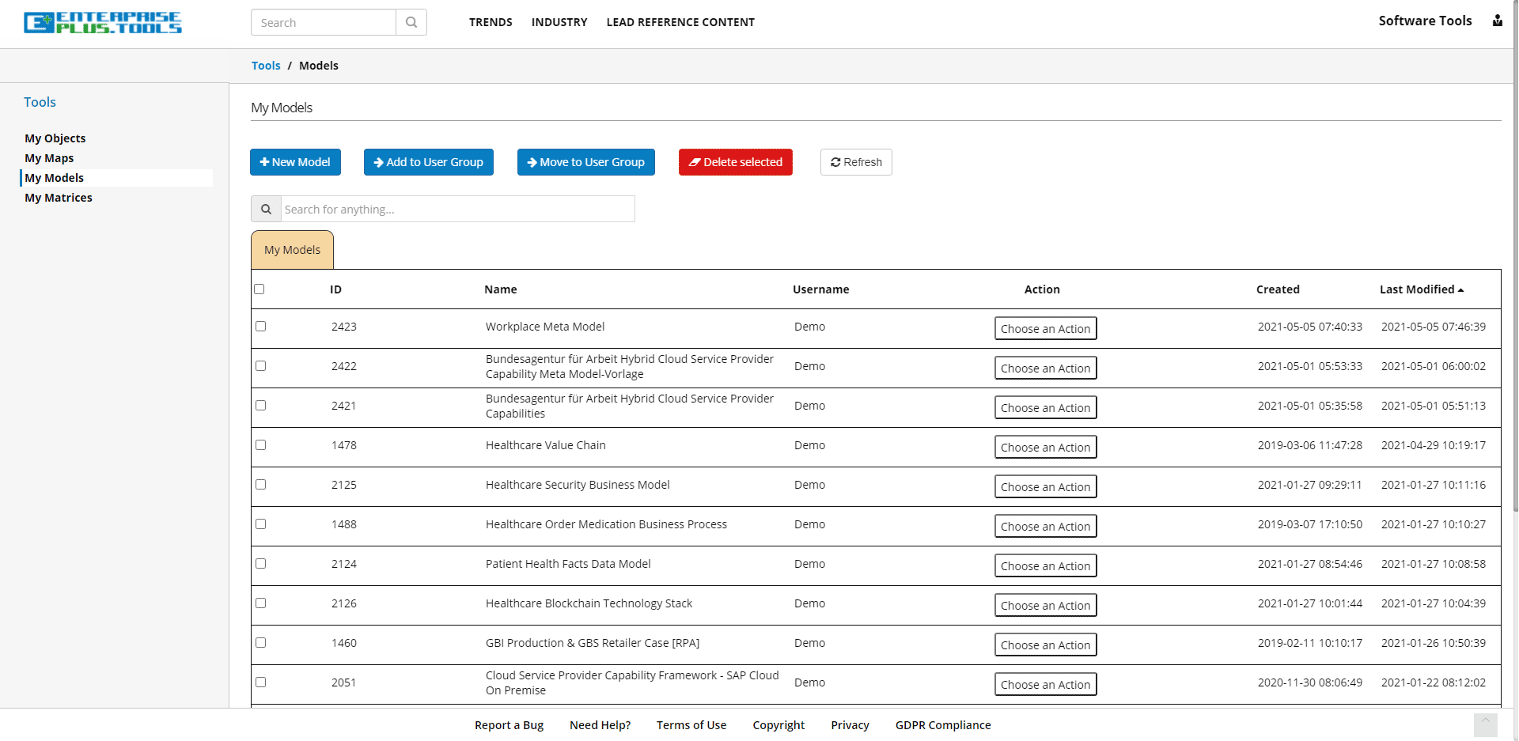Image resolution: width=1519 pixels, height=741 pixels.
Task: Select the My Models tab
Action: pyautogui.click(x=292, y=250)
